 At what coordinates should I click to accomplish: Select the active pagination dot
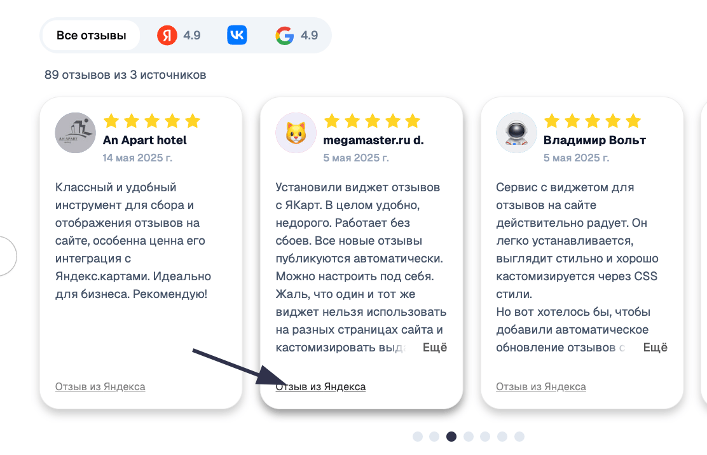pos(451,437)
